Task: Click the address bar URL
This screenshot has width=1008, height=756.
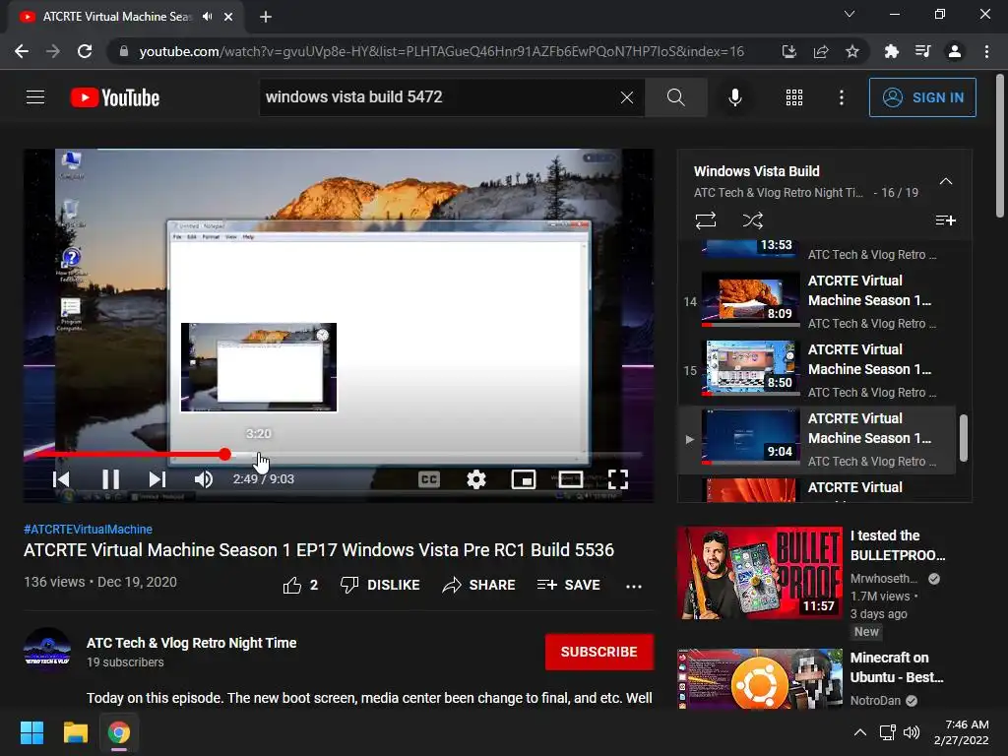Action: pyautogui.click(x=442, y=51)
